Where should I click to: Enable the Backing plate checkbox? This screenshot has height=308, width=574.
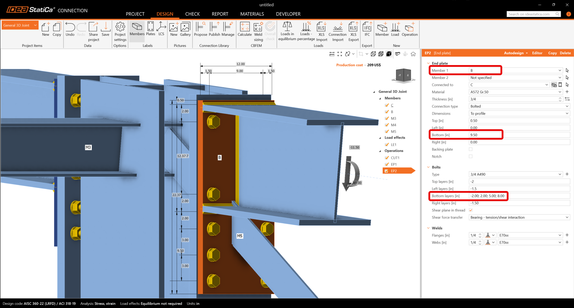coord(471,149)
